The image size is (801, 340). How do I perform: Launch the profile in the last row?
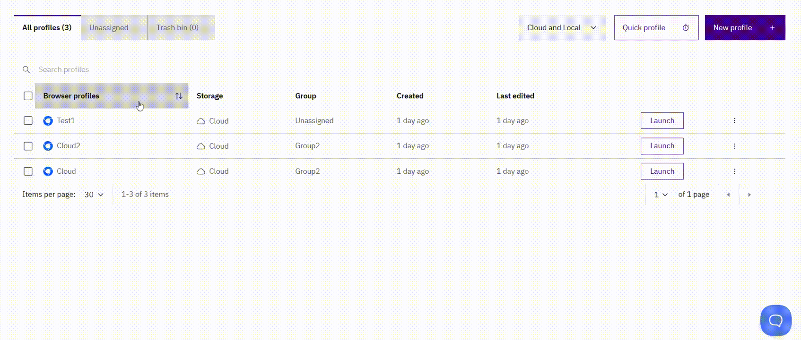662,171
